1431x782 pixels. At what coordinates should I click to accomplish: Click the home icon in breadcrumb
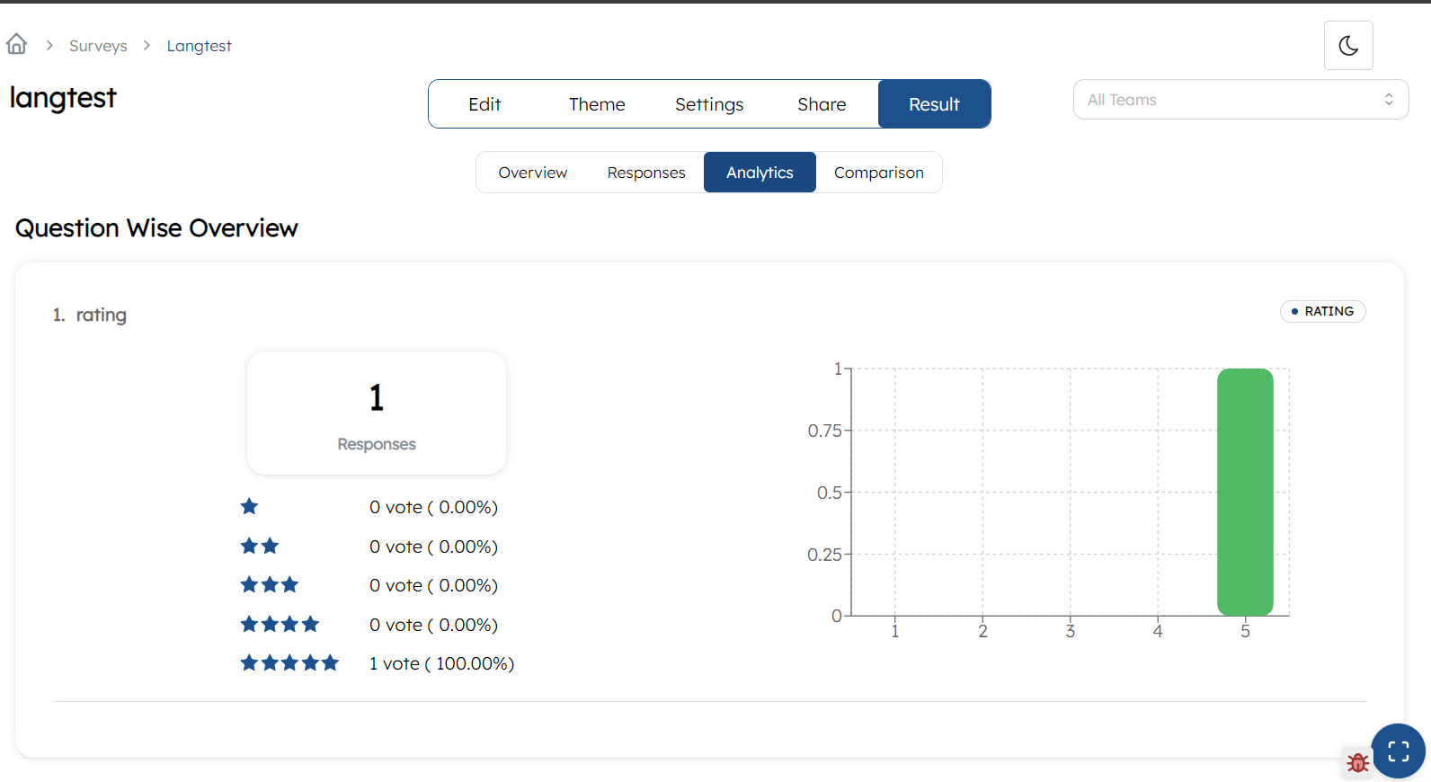tap(16, 44)
